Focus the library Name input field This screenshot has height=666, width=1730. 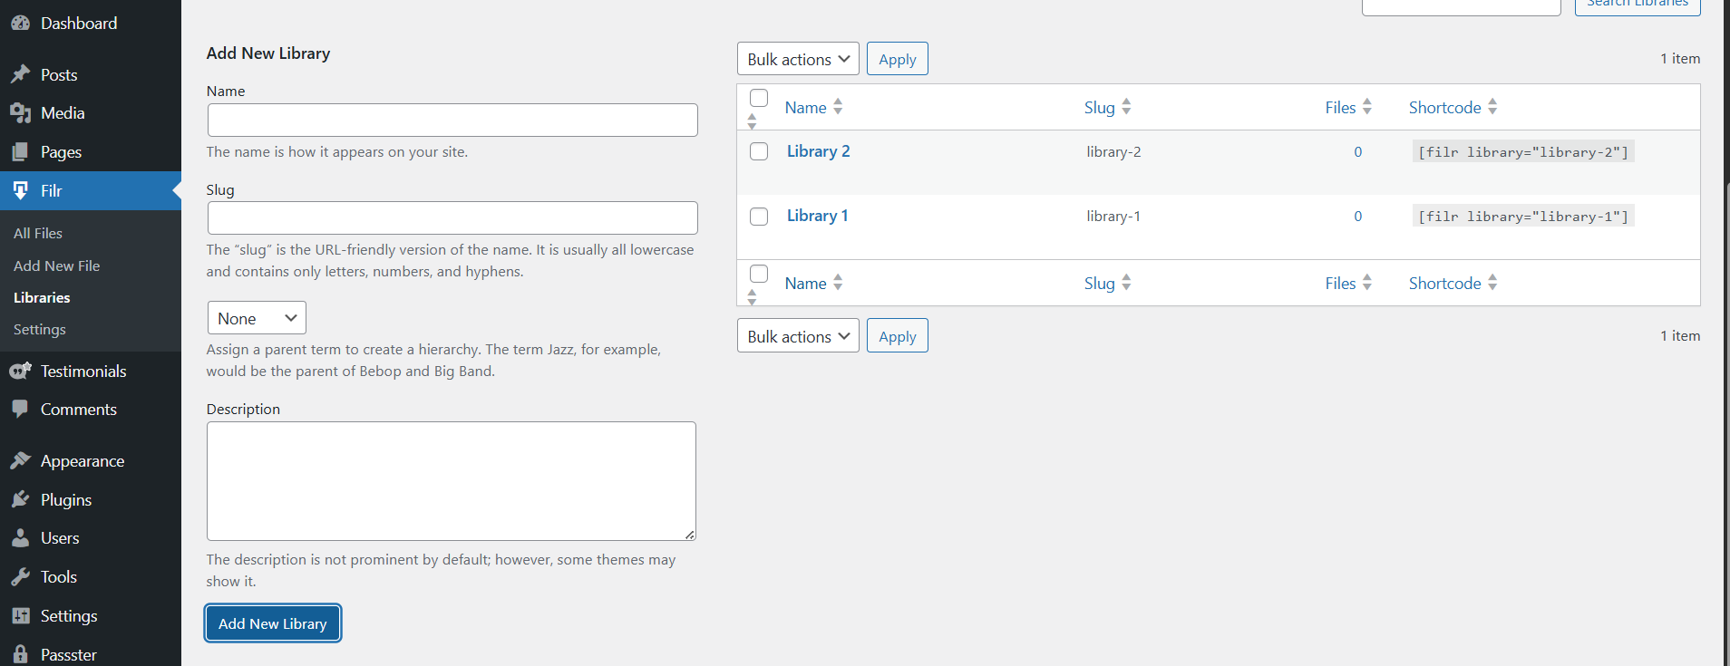pyautogui.click(x=452, y=120)
